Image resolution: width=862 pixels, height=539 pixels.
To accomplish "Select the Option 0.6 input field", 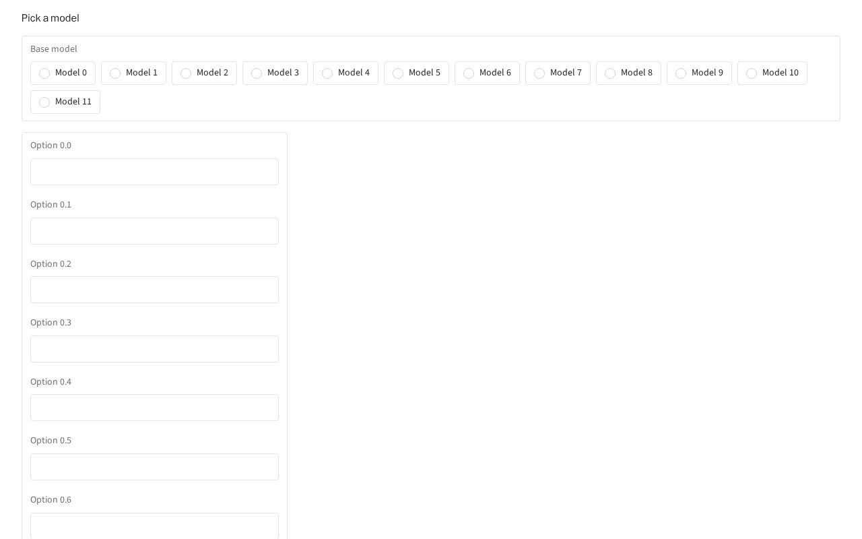I will coord(154,526).
